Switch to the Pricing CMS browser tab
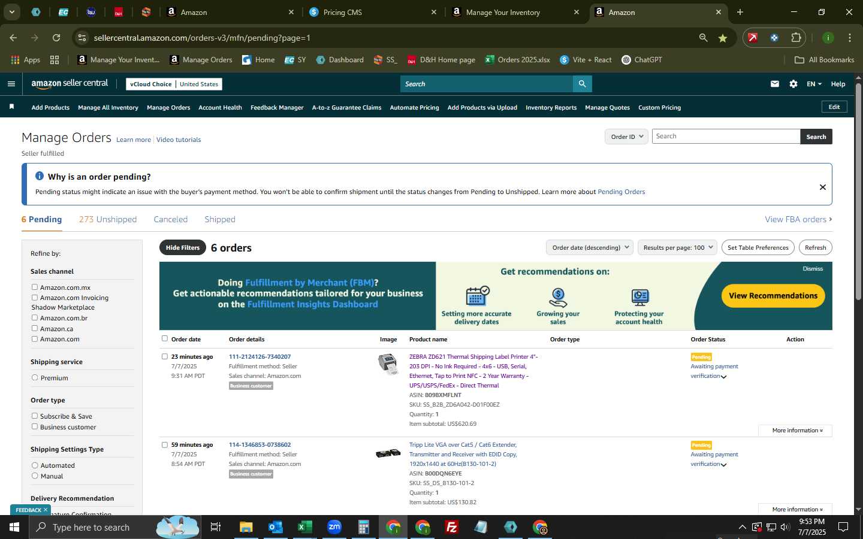The height and width of the screenshot is (539, 863). point(373,12)
